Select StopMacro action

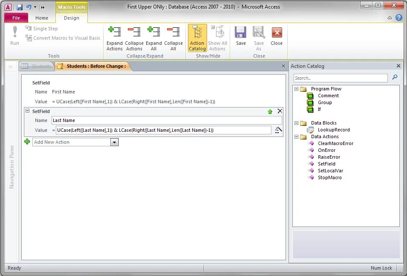pos(330,177)
